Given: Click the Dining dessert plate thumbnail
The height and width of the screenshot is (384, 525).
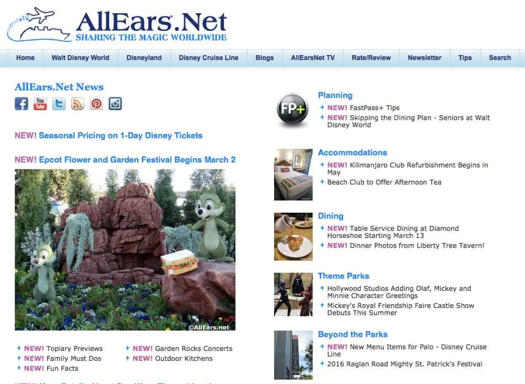Looking at the screenshot, I should [293, 236].
